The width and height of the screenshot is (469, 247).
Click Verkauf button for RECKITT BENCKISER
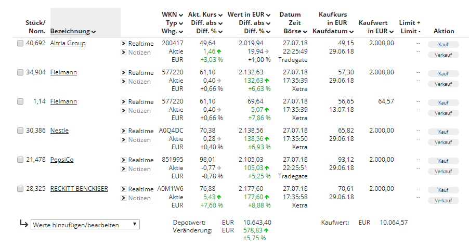(x=444, y=201)
